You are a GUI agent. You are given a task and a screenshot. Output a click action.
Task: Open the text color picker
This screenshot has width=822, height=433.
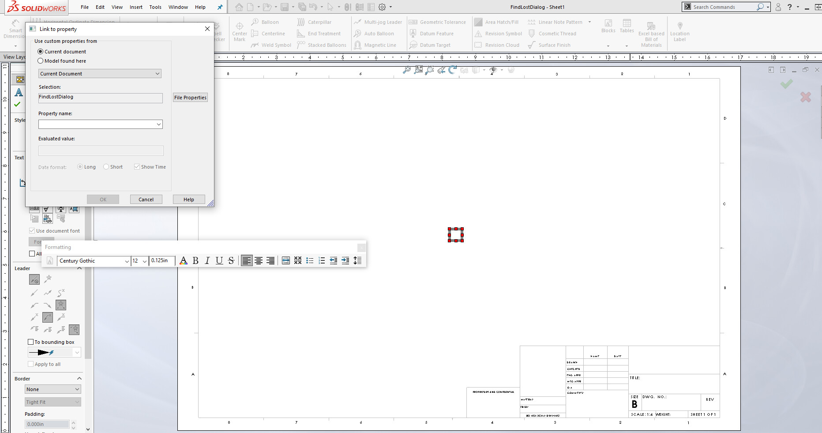point(184,261)
